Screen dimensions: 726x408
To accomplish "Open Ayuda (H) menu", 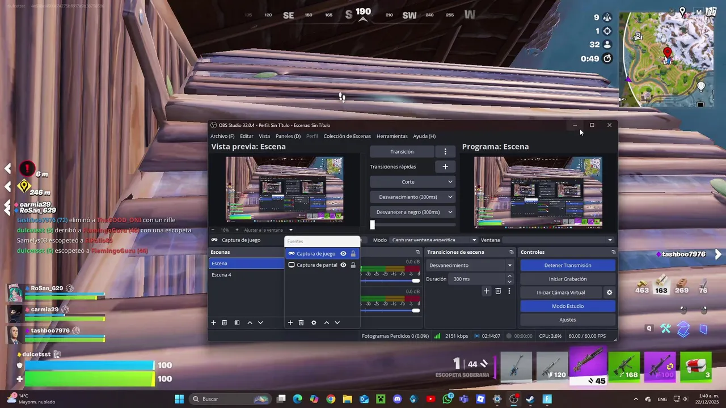I will tap(424, 136).
